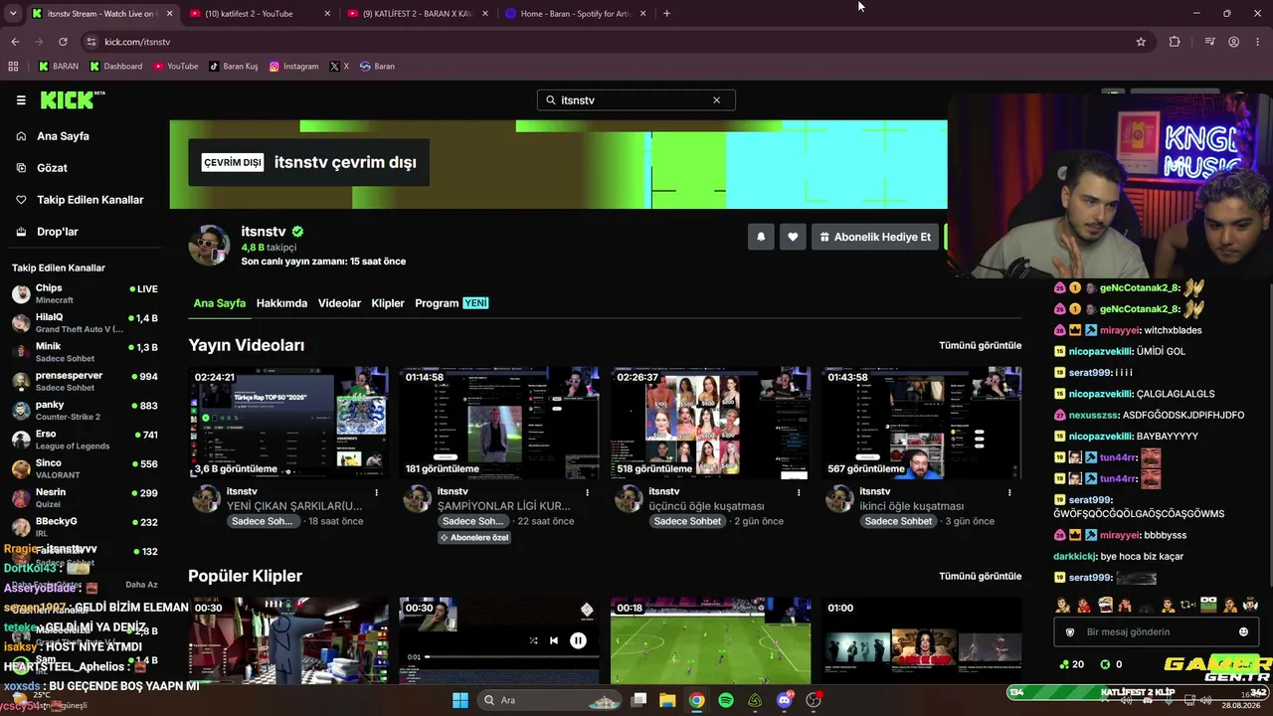Open HilalQ channel in followed list

coord(85,322)
